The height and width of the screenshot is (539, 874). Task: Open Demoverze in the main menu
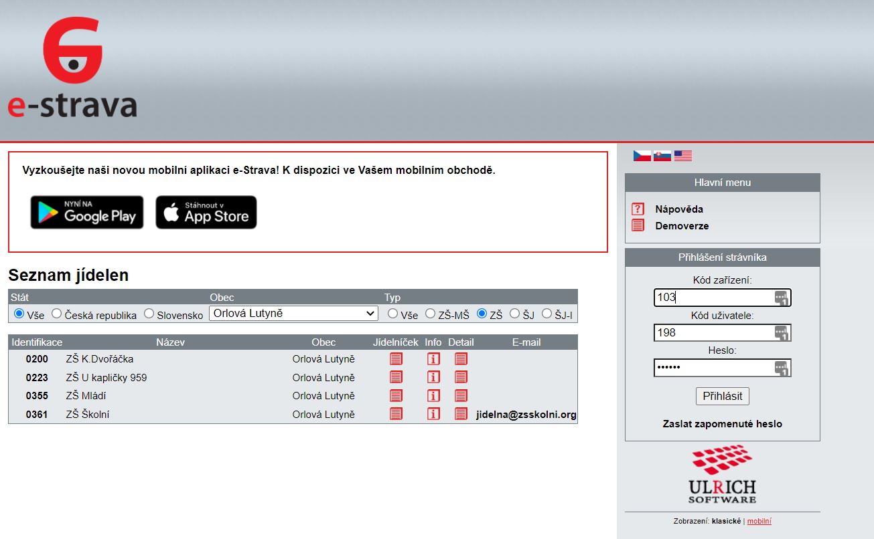[682, 226]
